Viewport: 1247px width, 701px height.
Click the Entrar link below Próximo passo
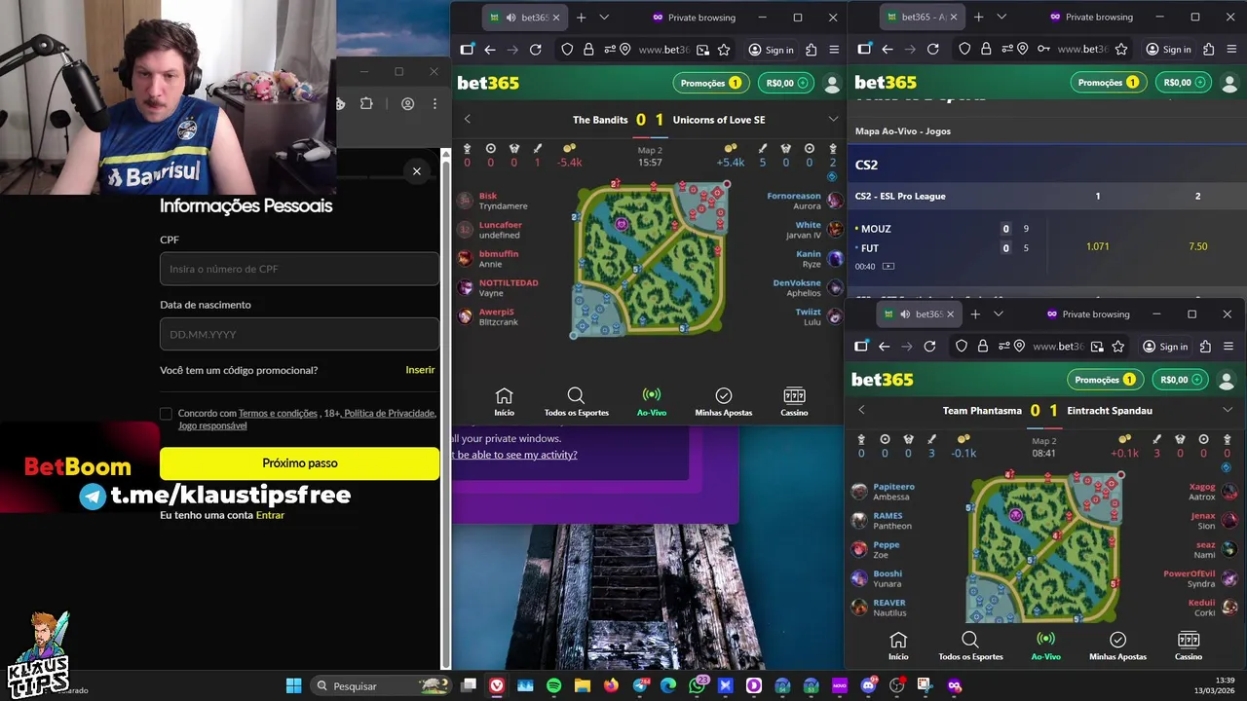coord(270,515)
